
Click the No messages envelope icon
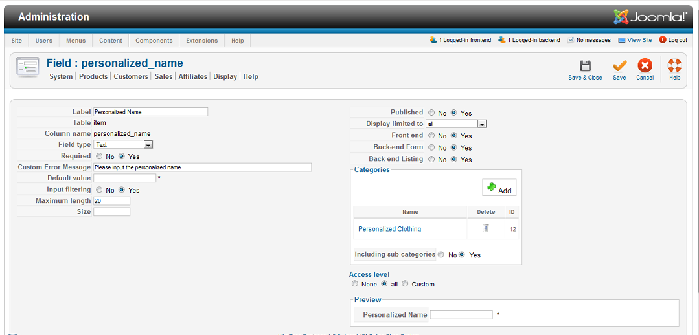pyautogui.click(x=570, y=40)
